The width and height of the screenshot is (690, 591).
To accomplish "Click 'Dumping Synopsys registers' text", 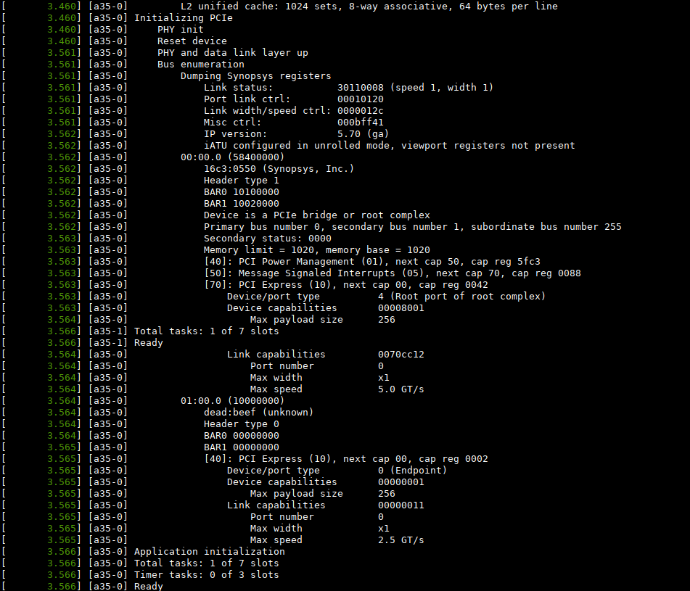I will point(255,75).
